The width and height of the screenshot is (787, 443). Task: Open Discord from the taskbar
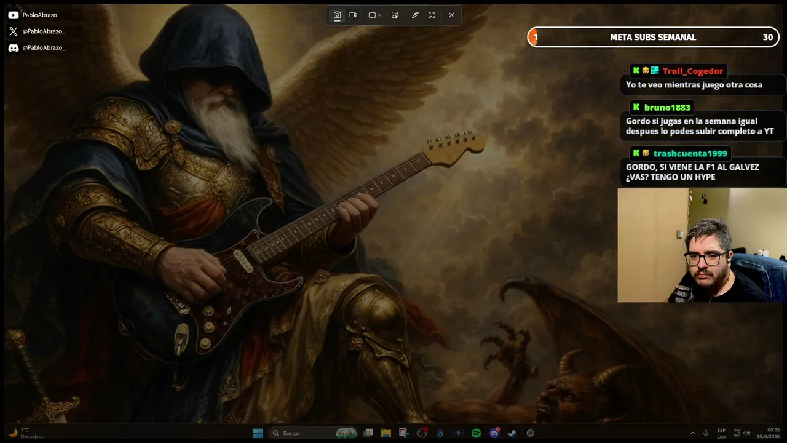click(x=494, y=433)
